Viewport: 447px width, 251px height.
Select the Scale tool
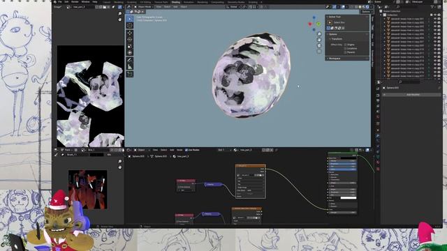click(130, 46)
